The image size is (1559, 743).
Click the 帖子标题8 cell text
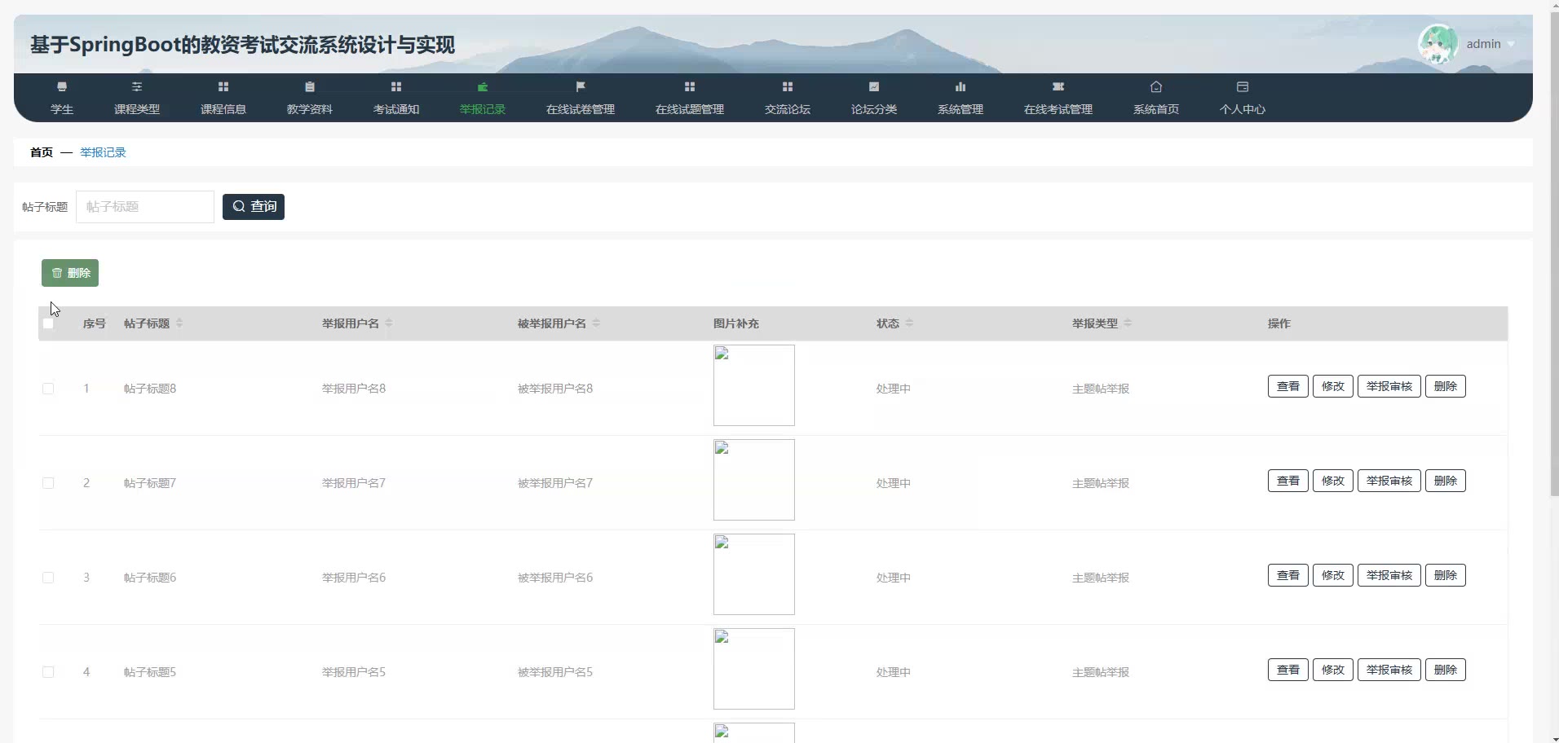coord(150,389)
